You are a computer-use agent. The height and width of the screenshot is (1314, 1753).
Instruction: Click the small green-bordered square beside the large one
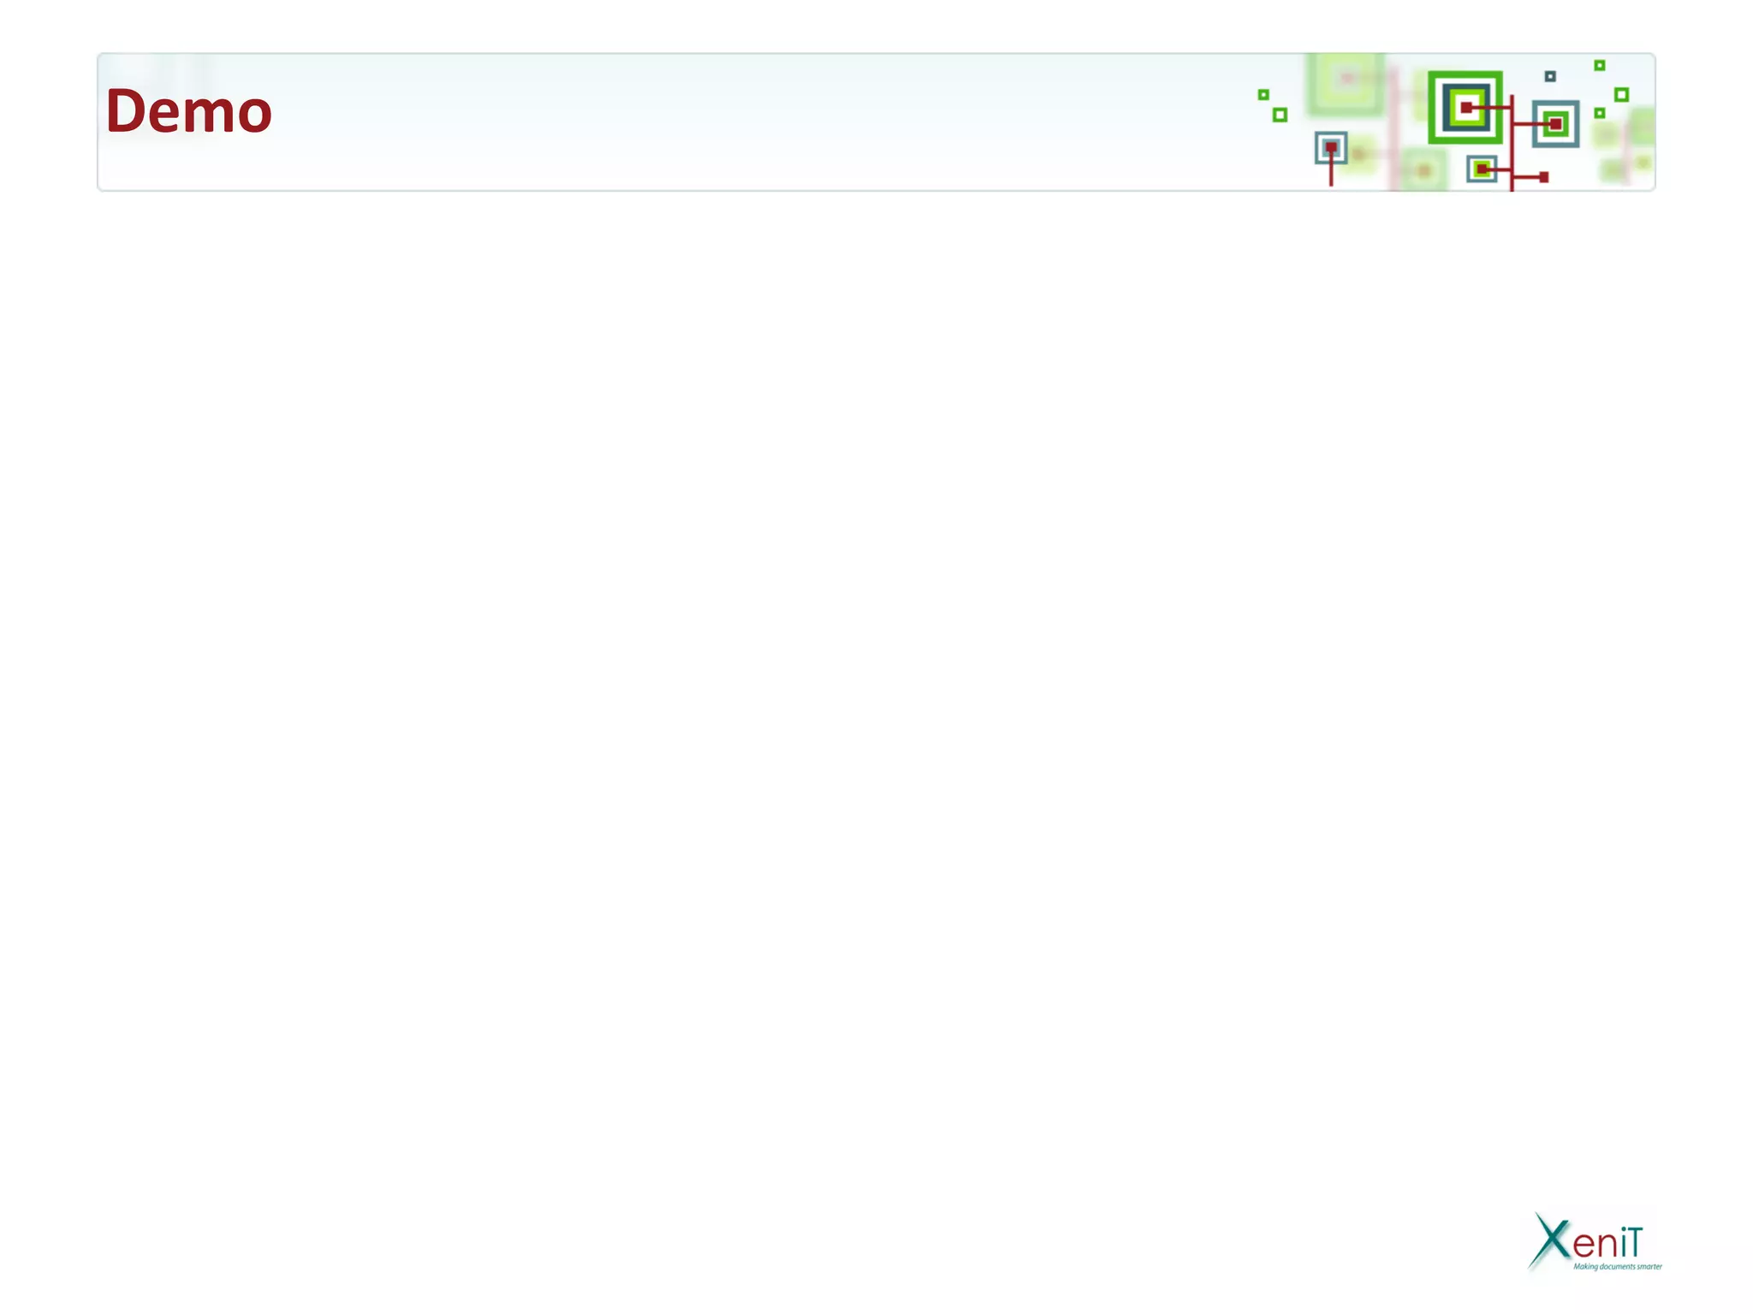click(1482, 169)
